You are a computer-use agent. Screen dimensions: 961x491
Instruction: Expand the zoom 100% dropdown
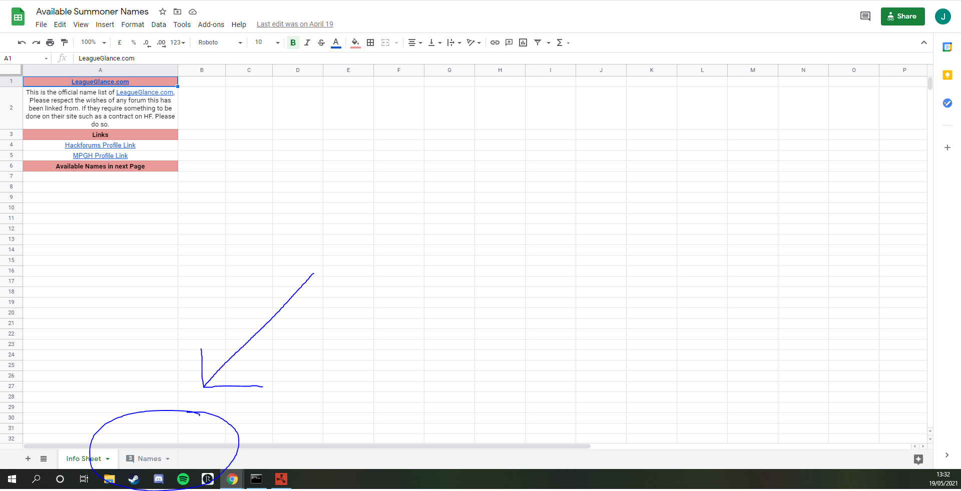[94, 42]
